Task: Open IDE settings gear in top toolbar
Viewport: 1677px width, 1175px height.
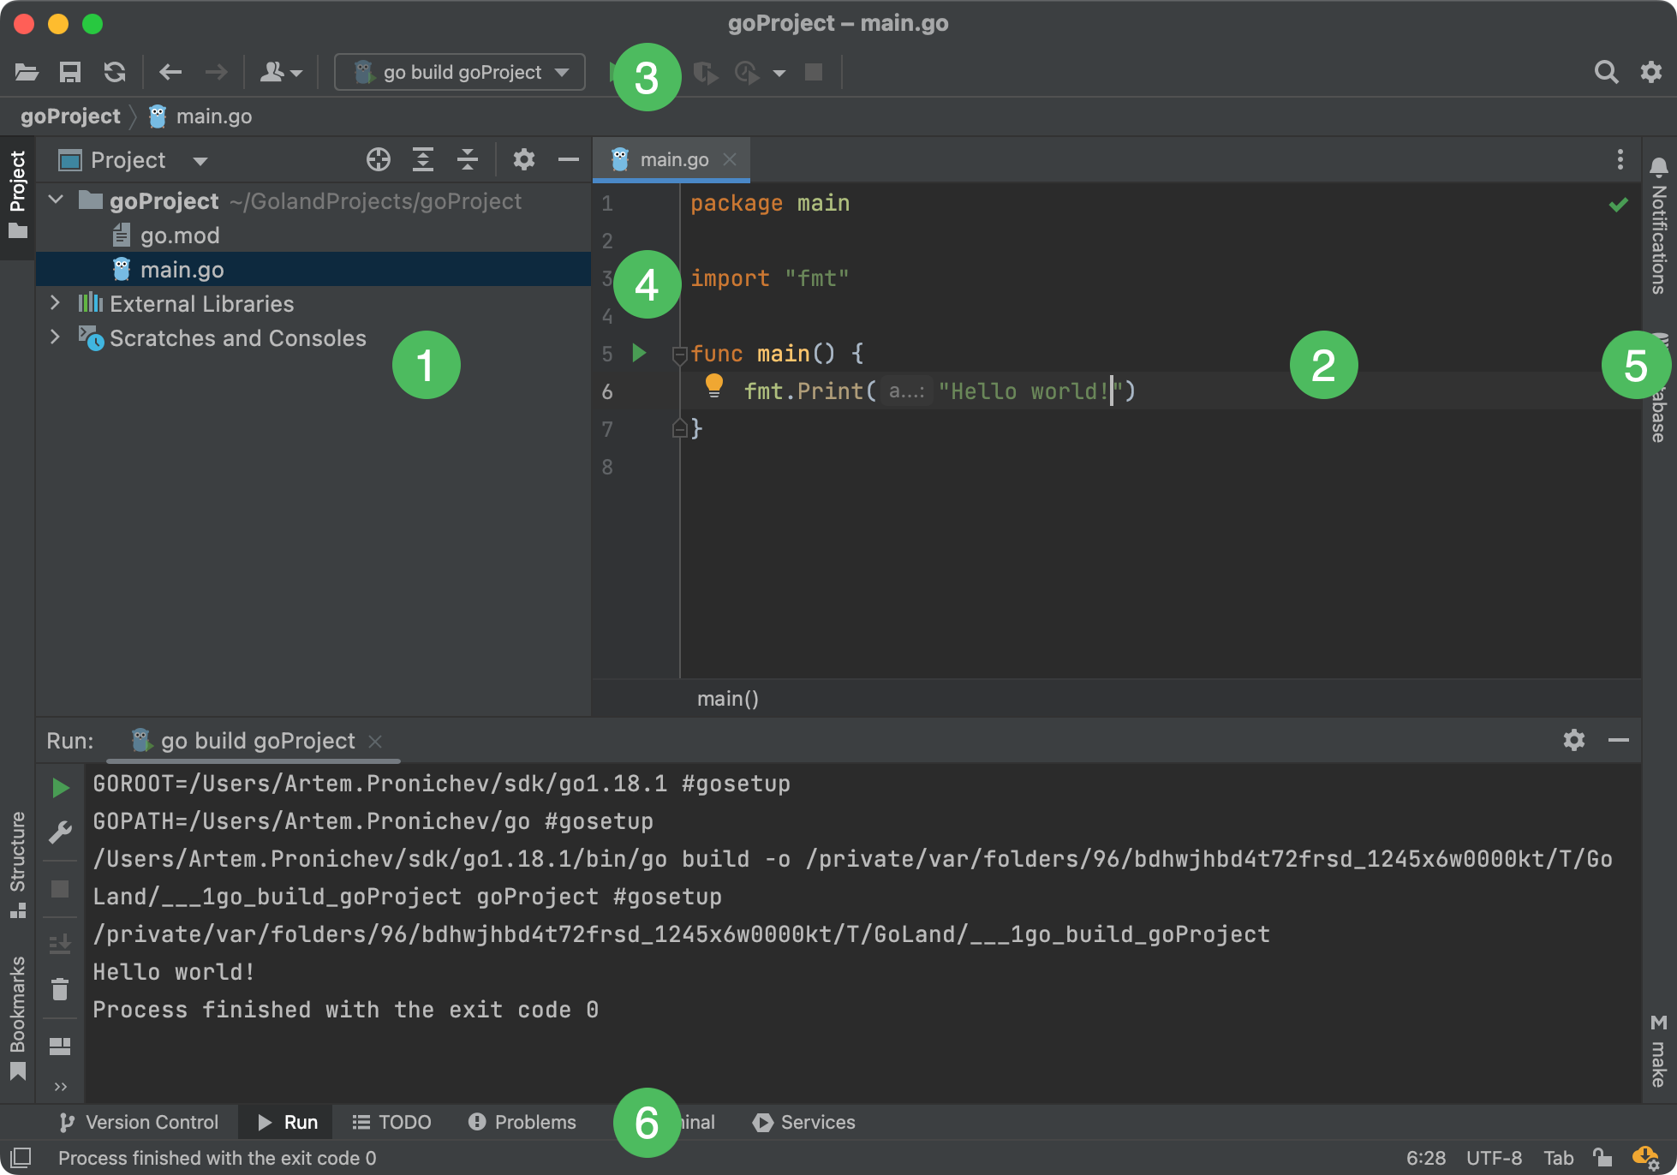Action: [x=1651, y=72]
